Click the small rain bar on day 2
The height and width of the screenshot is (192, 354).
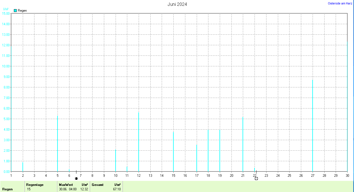point(23,167)
